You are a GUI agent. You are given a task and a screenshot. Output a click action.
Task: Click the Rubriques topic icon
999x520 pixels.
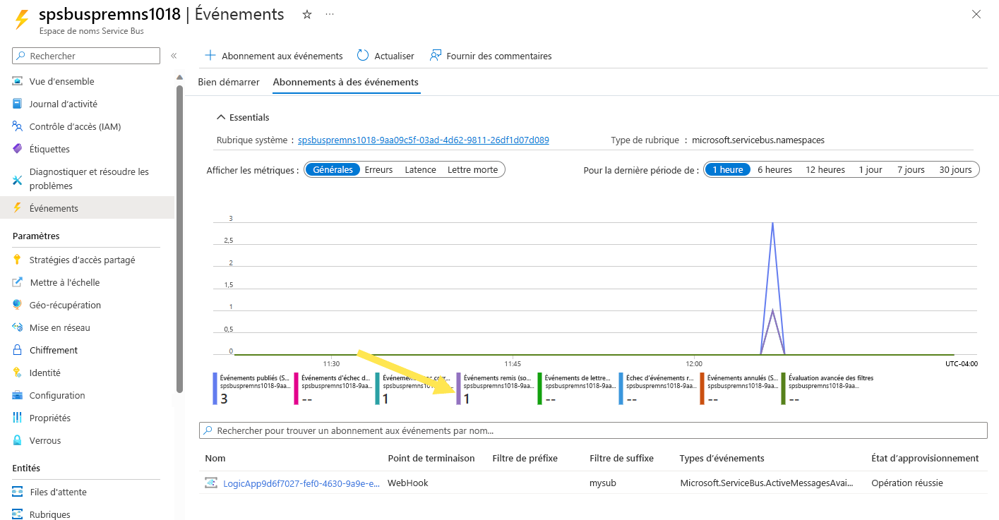point(18,514)
